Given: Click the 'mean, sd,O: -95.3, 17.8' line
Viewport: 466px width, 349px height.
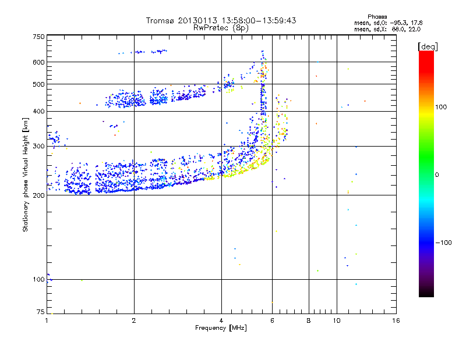Looking at the screenshot, I should click(388, 23).
